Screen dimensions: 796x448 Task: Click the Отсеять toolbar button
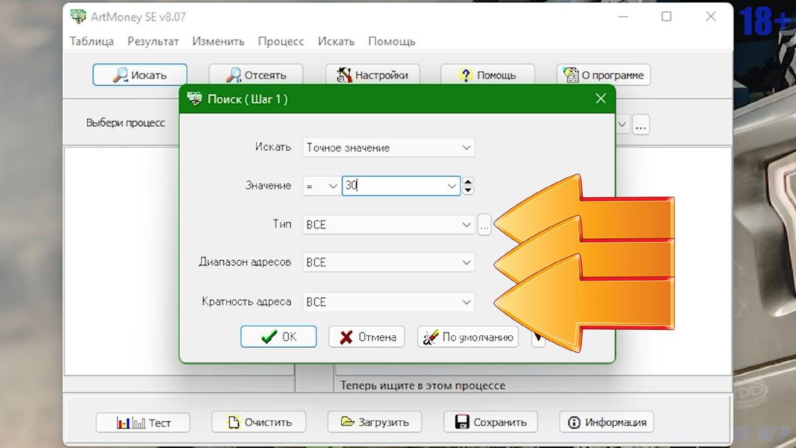point(256,75)
